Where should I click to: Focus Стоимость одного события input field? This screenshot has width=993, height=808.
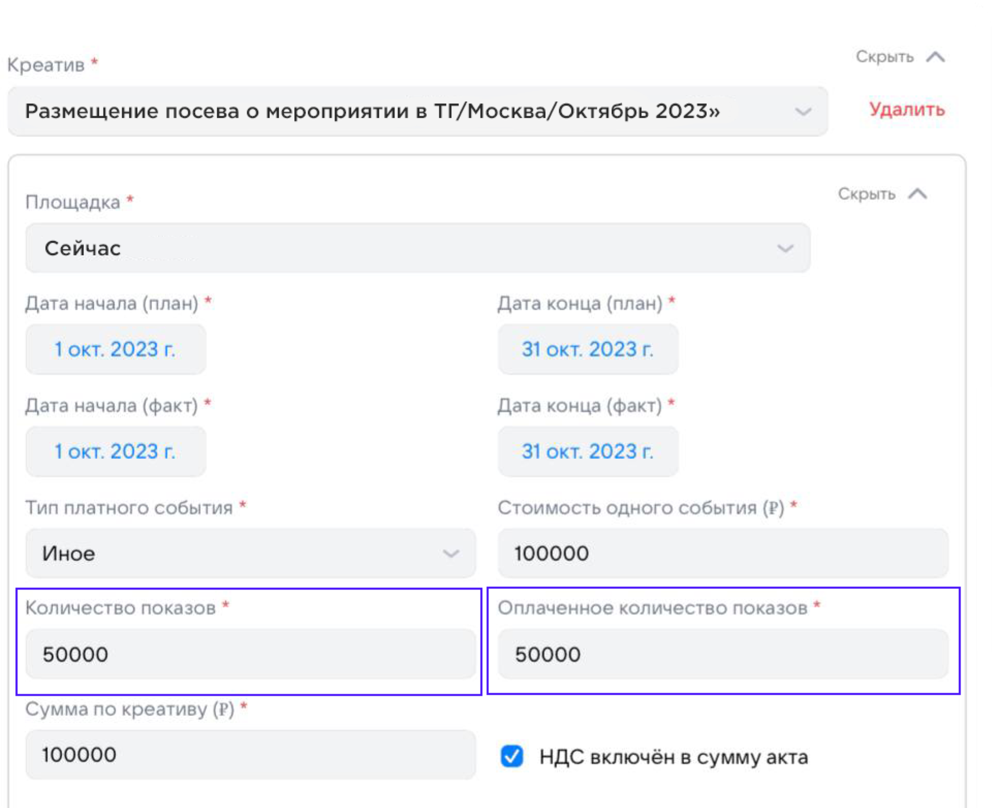tap(722, 553)
